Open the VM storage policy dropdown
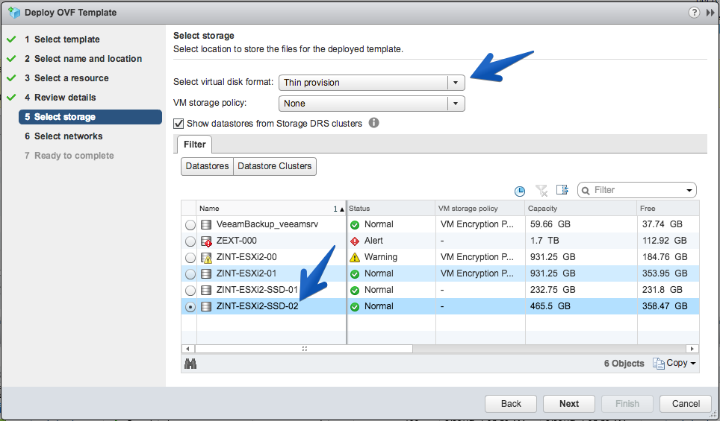720x421 pixels. (x=371, y=104)
